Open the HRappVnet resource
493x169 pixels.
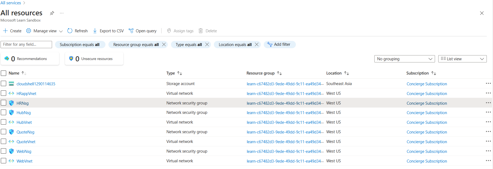26,94
